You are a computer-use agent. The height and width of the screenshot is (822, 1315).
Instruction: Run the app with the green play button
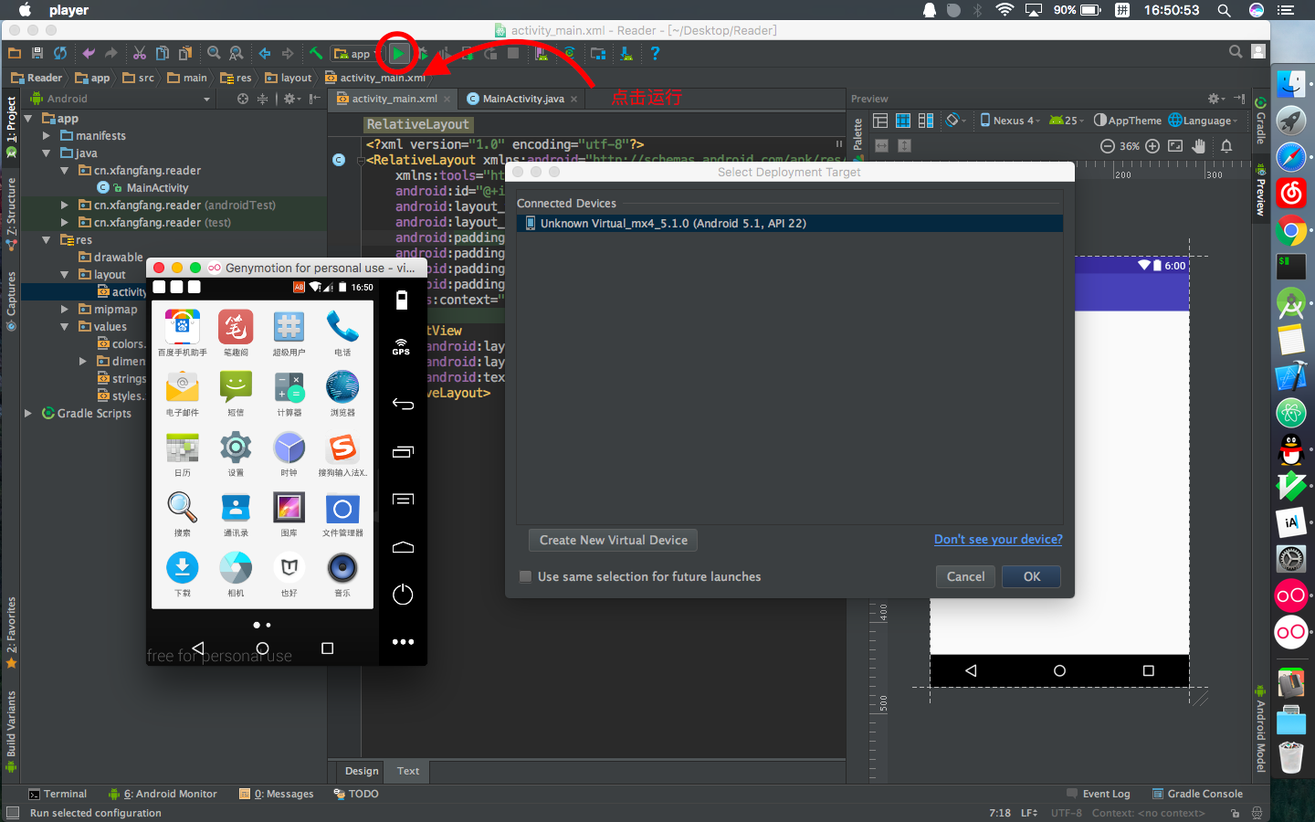coord(398,53)
